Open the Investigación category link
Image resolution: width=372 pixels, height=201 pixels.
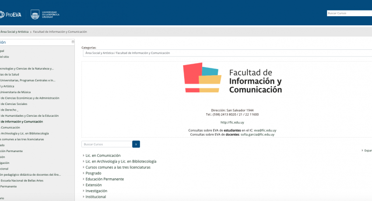96,191
